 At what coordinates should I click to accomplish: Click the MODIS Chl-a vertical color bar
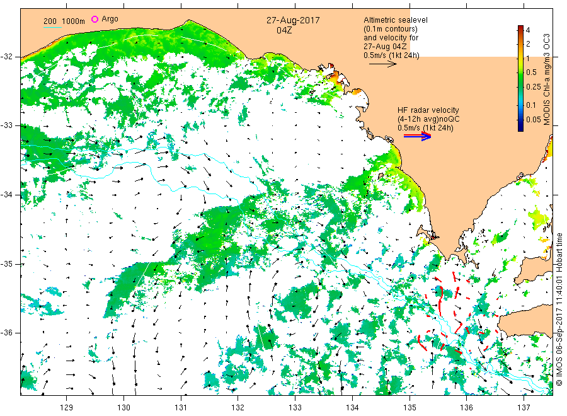[x=520, y=78]
